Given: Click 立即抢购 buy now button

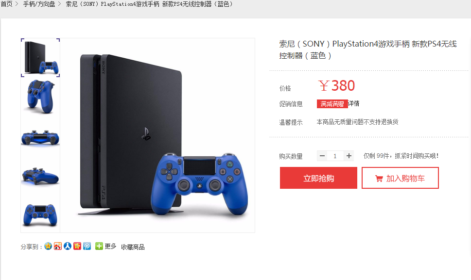Looking at the screenshot, I should point(318,178).
